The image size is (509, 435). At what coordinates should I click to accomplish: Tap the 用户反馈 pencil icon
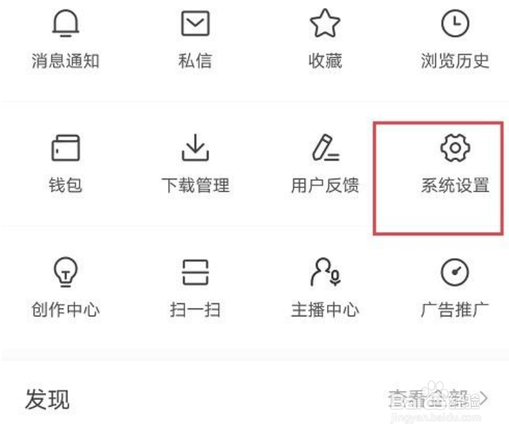pos(326,148)
